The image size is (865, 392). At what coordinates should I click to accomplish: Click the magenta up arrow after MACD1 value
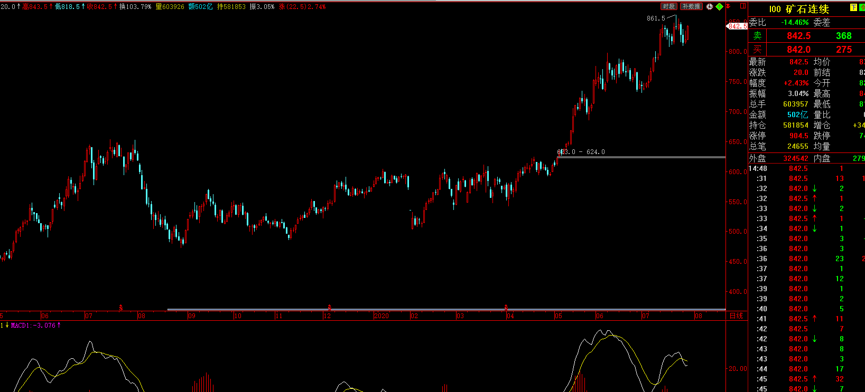pyautogui.click(x=59, y=326)
